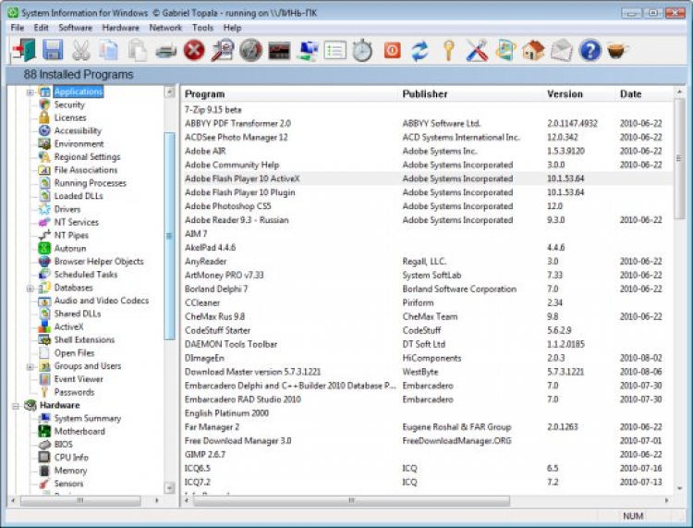Open the Hardware menu

point(121,28)
